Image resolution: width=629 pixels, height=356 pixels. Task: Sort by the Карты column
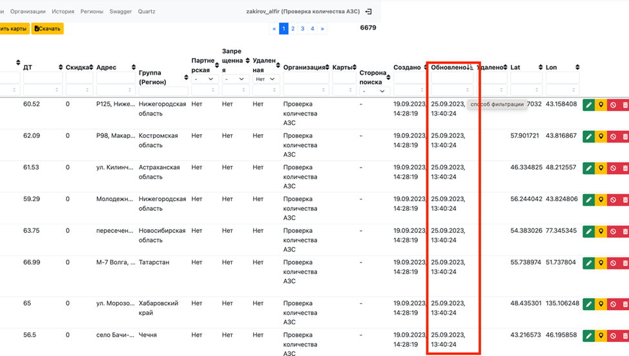pos(355,67)
